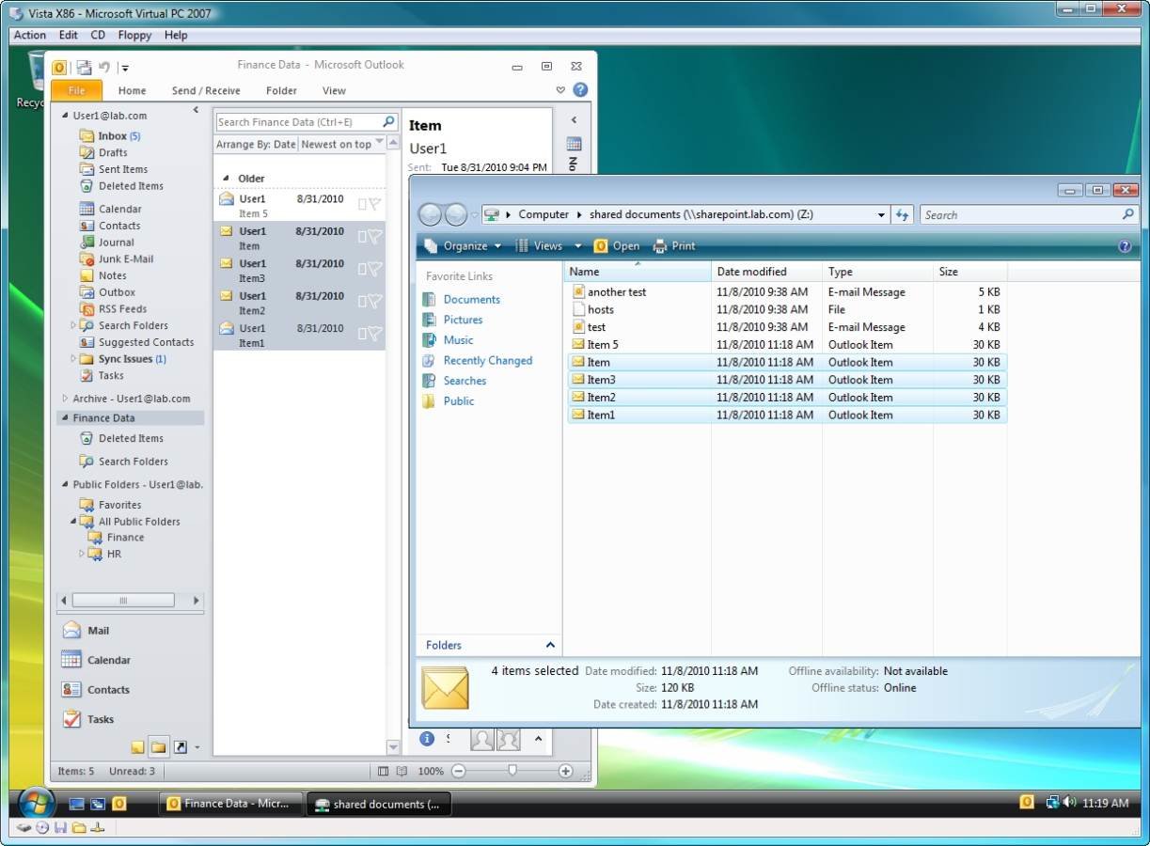Screen dimensions: 1150x846
Task: Toggle the category box on Item2 message
Action: click(362, 301)
